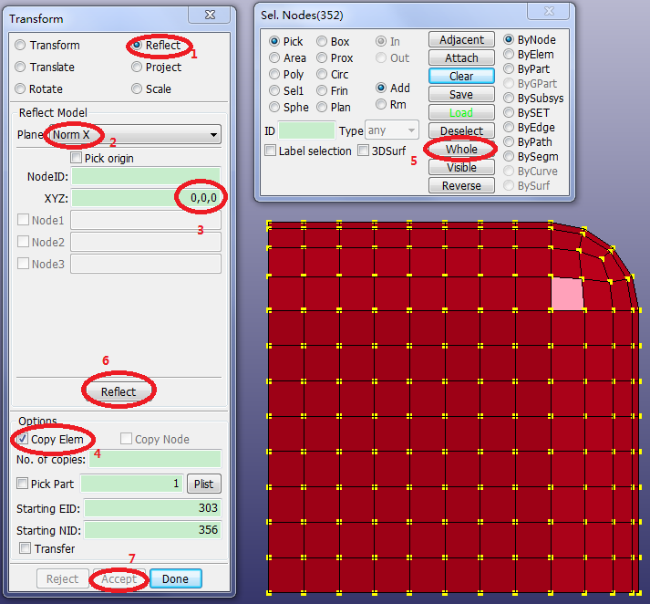The height and width of the screenshot is (604, 650).
Task: Enable the Pick Part checkbox
Action: point(22,484)
